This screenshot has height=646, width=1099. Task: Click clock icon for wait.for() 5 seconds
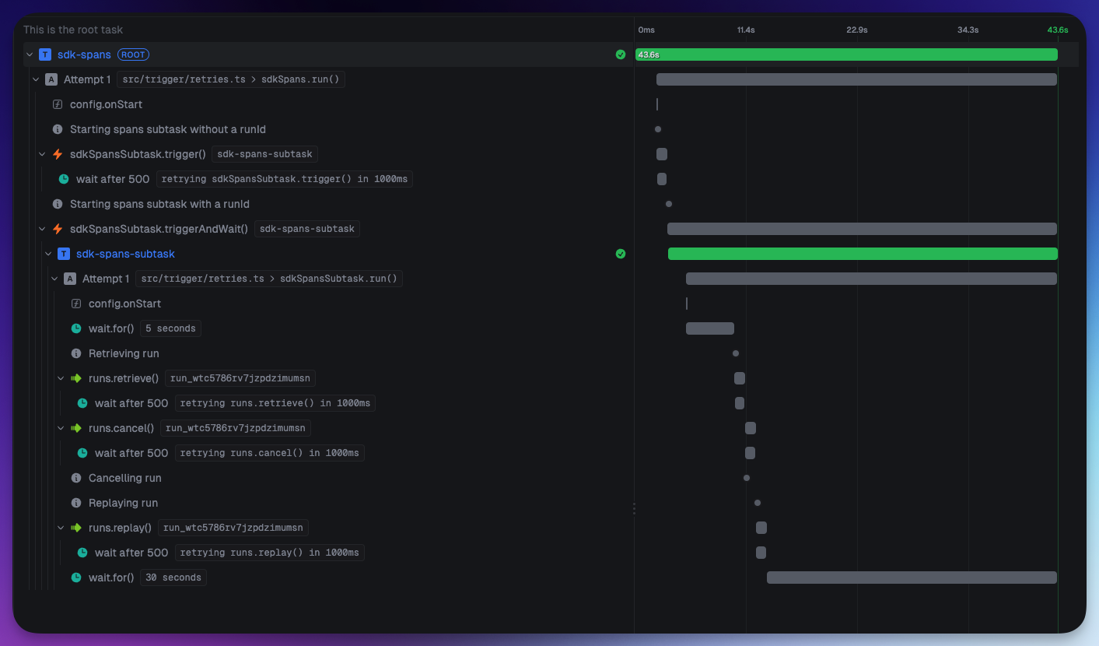pos(76,328)
